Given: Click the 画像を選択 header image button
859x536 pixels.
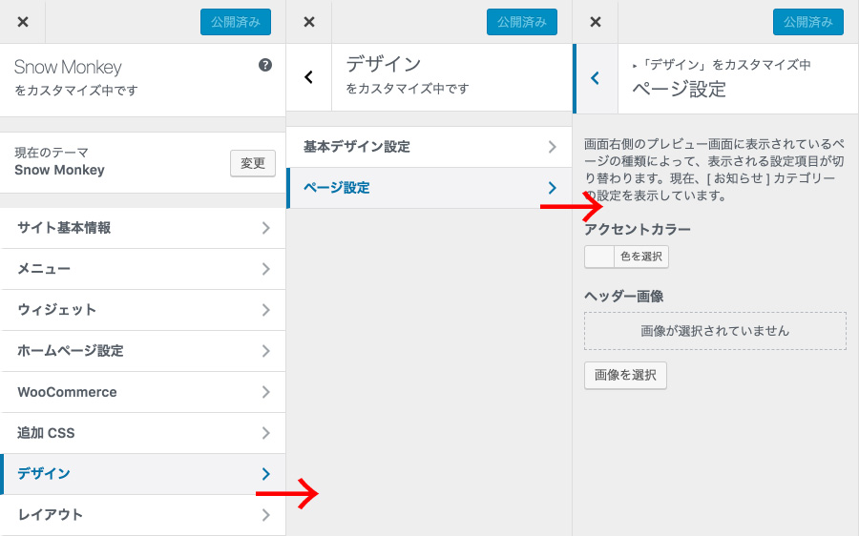Looking at the screenshot, I should pyautogui.click(x=625, y=375).
